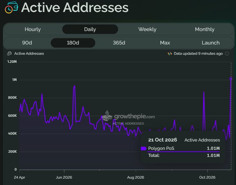
Task: Choose the 365d time range
Action: [119, 43]
